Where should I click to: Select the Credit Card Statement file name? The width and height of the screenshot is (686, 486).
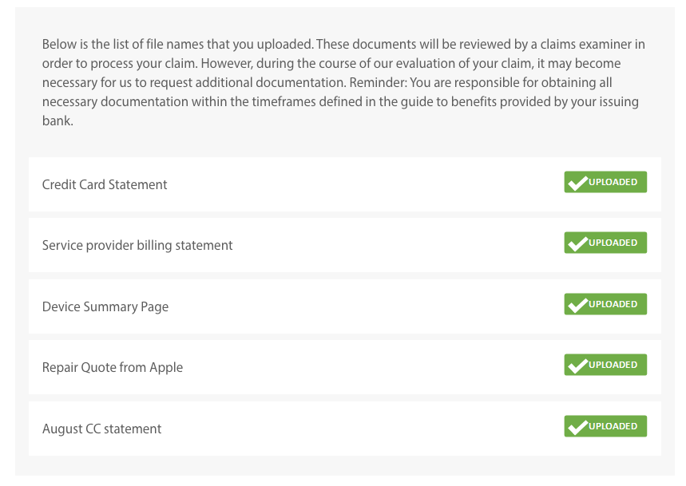pyautogui.click(x=105, y=184)
